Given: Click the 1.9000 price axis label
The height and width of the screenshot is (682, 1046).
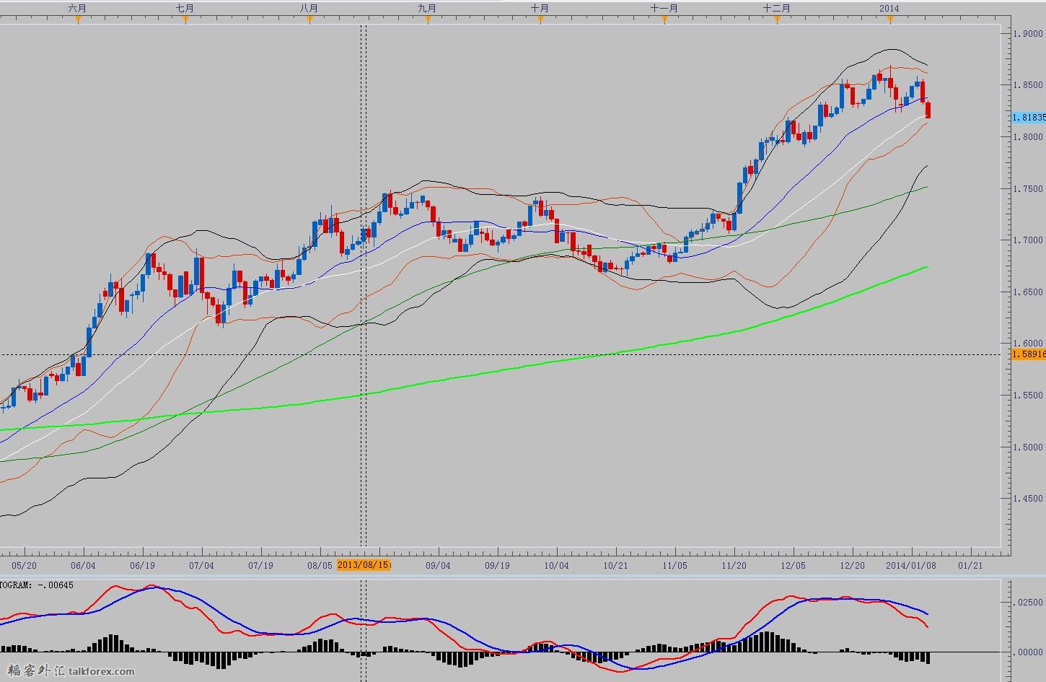Looking at the screenshot, I should coord(1028,34).
